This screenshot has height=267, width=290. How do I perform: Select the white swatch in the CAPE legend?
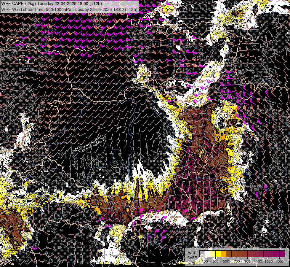208,254
